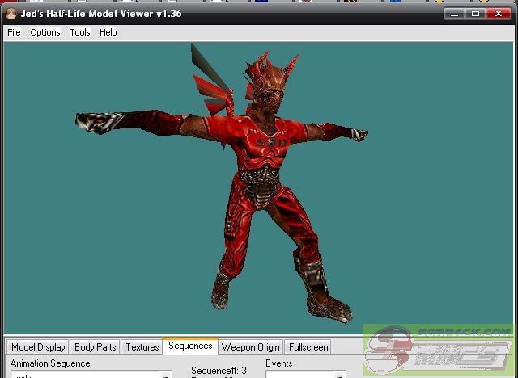
Task: Open the Fullscreen tab
Action: pyautogui.click(x=308, y=347)
